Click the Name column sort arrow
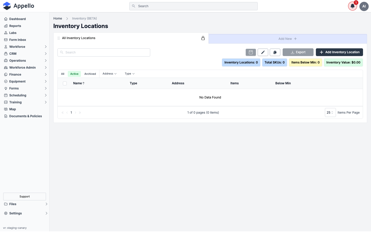This screenshot has height=236, width=371. click(x=83, y=83)
